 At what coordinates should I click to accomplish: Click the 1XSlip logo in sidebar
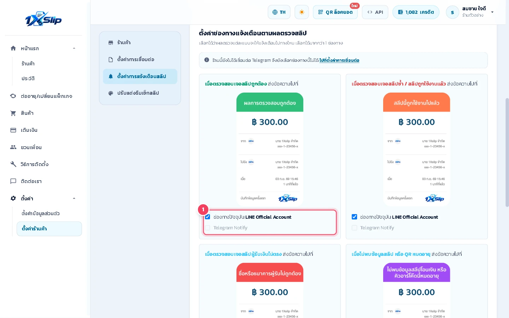(x=43, y=19)
